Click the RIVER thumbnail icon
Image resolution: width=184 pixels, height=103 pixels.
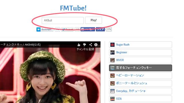click(112, 60)
